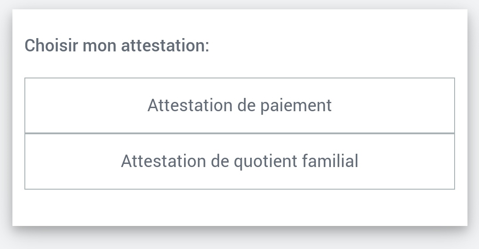Open the Attestation de paiement document
The width and height of the screenshot is (479, 249).
click(x=239, y=105)
